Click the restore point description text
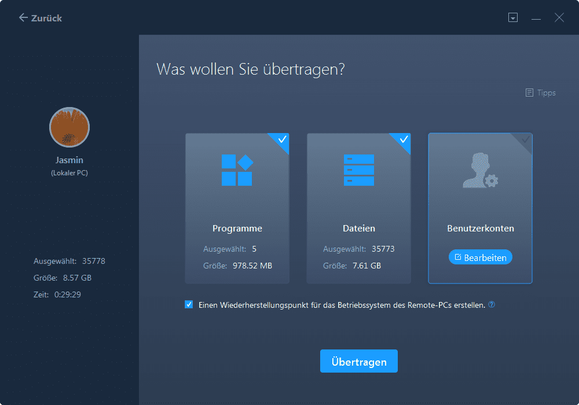This screenshot has height=405, width=579. point(342,305)
